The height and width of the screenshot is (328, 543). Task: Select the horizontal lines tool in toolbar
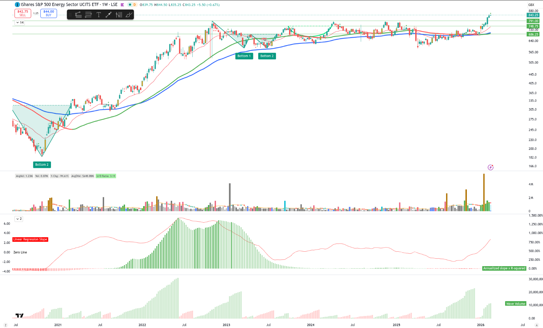click(89, 14)
